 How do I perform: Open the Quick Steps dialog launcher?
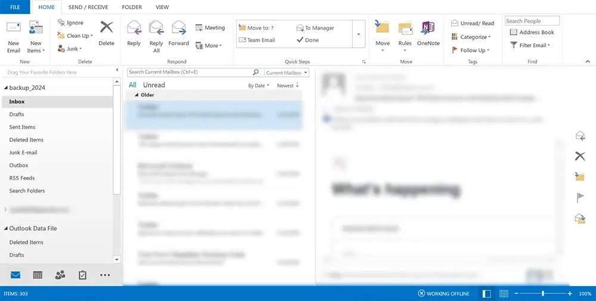click(364, 61)
